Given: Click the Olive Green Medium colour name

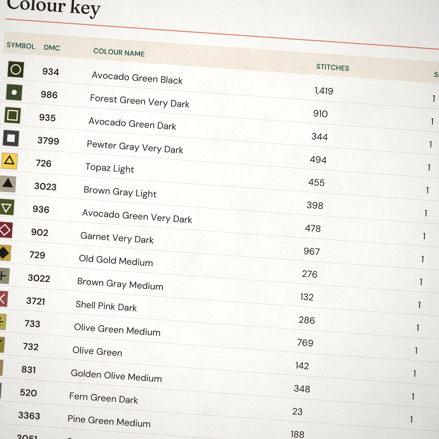Looking at the screenshot, I should [x=117, y=330].
